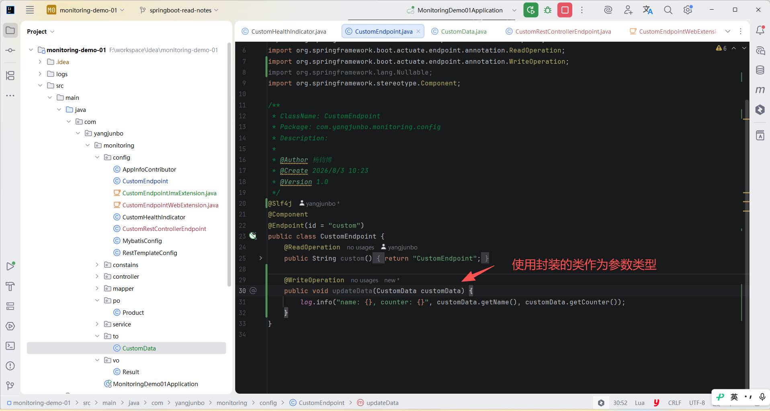
Task: Open run configuration MonitoringDemo01Application dropdown
Action: click(461, 10)
